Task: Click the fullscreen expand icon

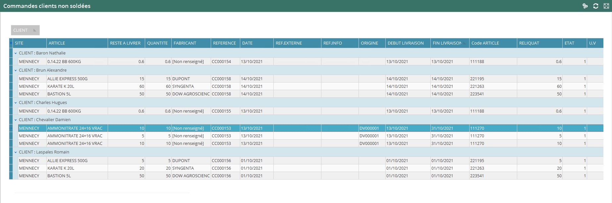Action: 606,6
